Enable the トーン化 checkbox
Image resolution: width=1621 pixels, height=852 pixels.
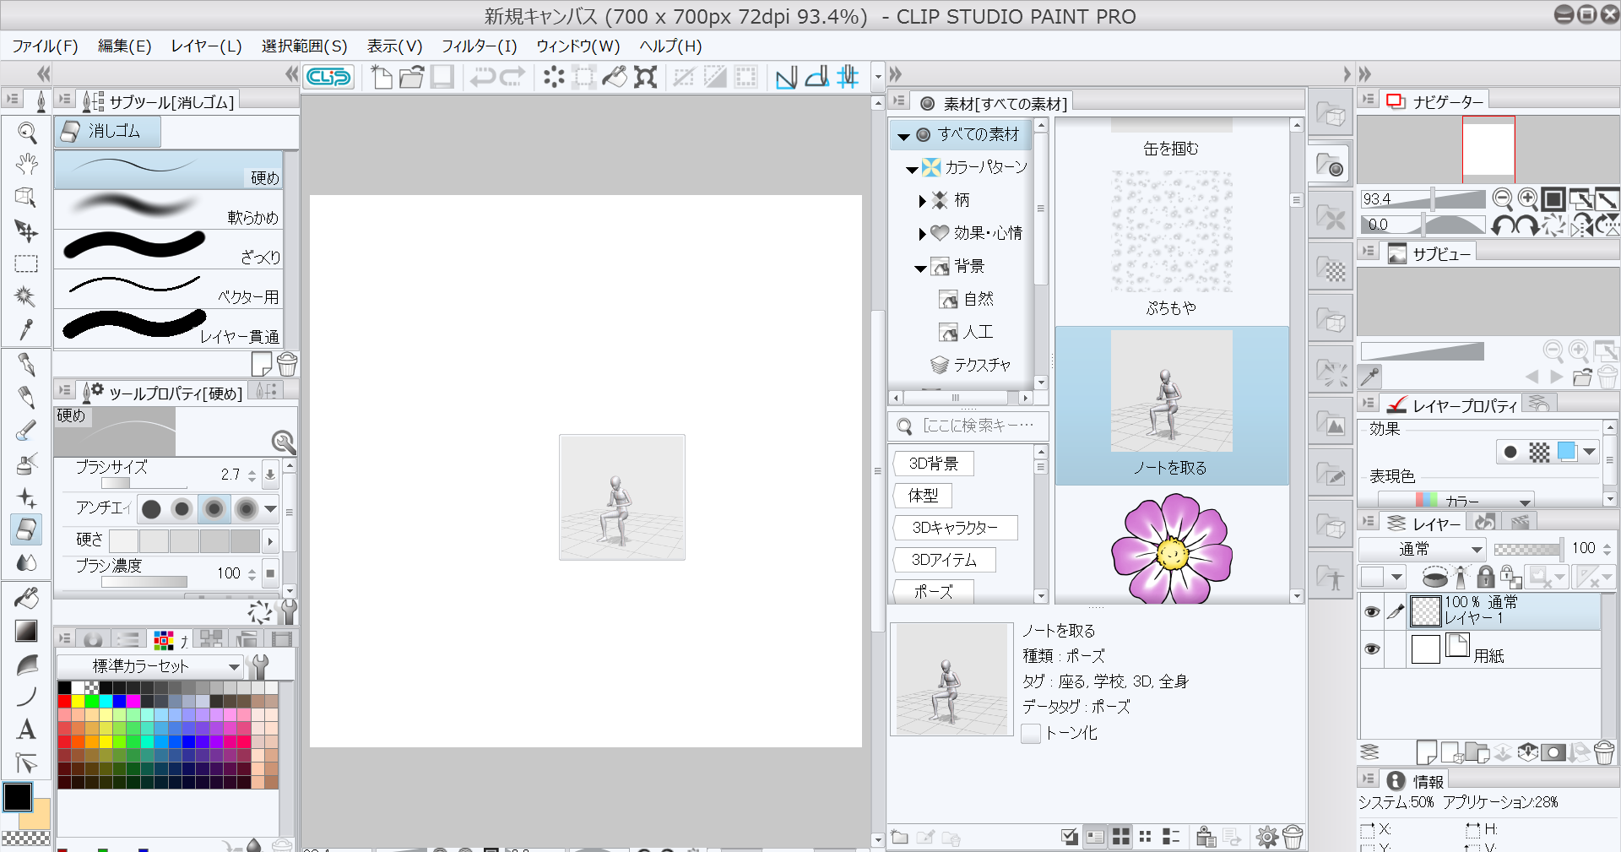click(1030, 734)
